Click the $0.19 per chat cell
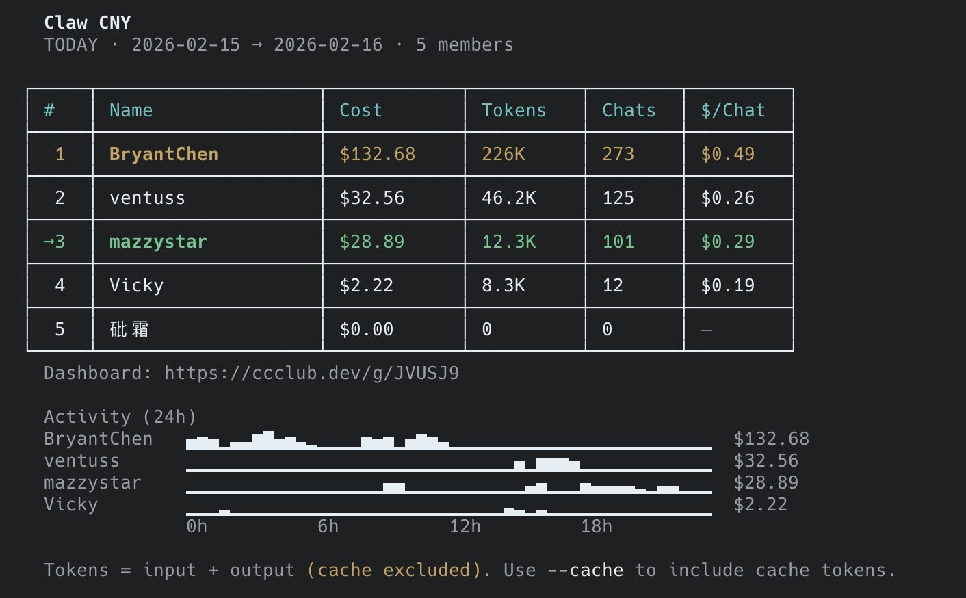Viewport: 966px width, 598px height. coord(728,285)
